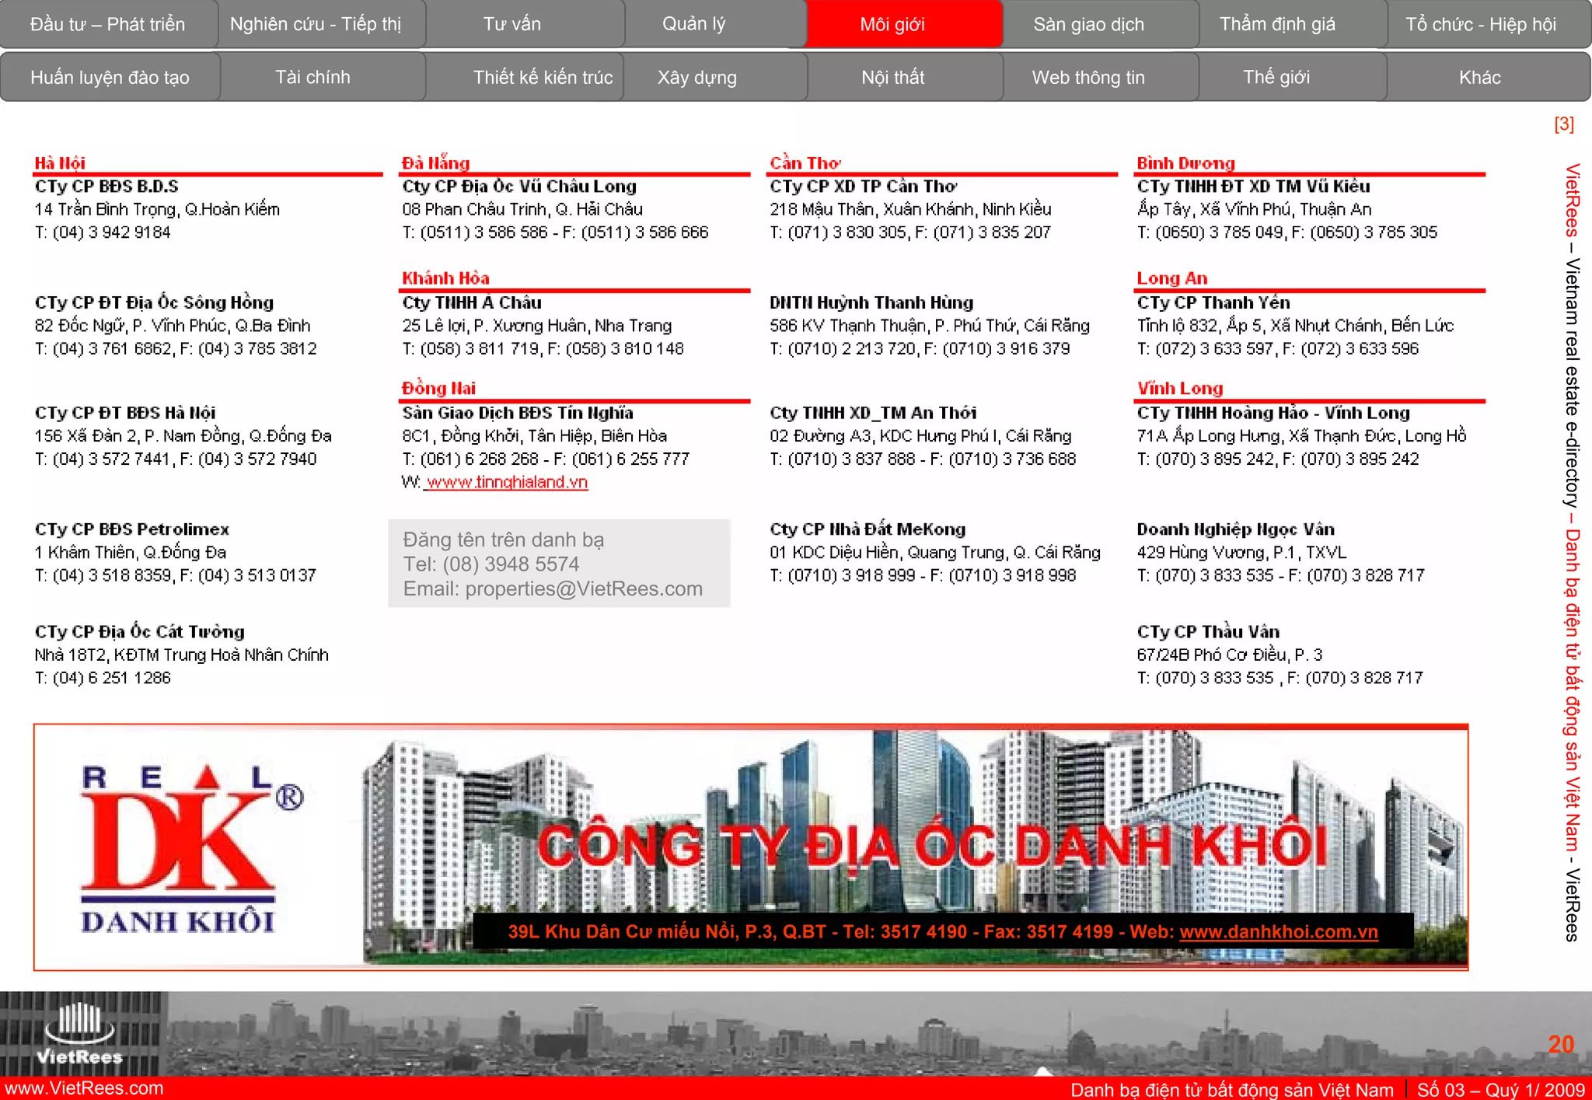
Task: Click the VietRees logo in the footer
Action: click(80, 1033)
